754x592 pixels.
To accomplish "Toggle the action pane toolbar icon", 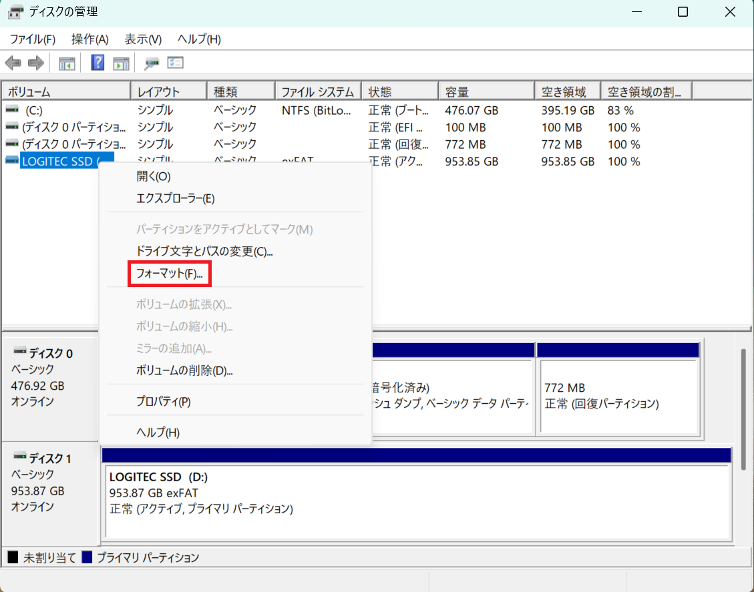I will pos(121,63).
